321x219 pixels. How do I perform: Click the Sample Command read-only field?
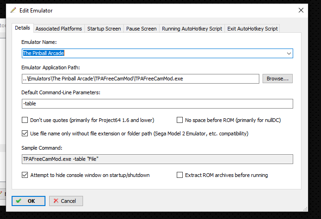(157, 159)
